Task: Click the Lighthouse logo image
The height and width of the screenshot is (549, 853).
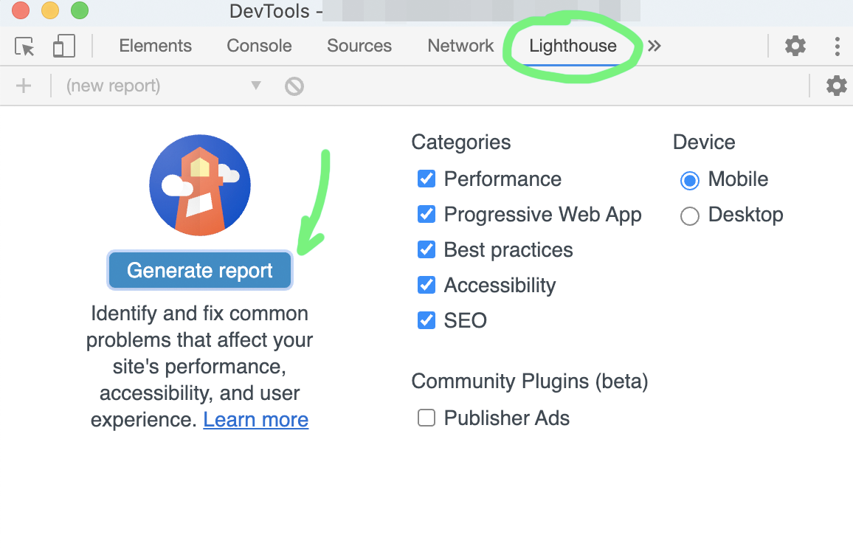Action: [x=200, y=185]
